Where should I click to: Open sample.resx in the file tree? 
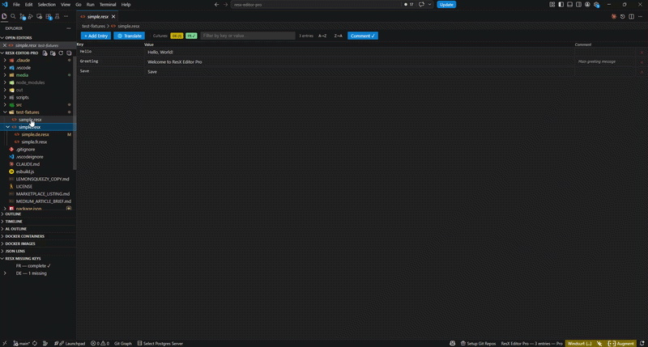tap(30, 120)
